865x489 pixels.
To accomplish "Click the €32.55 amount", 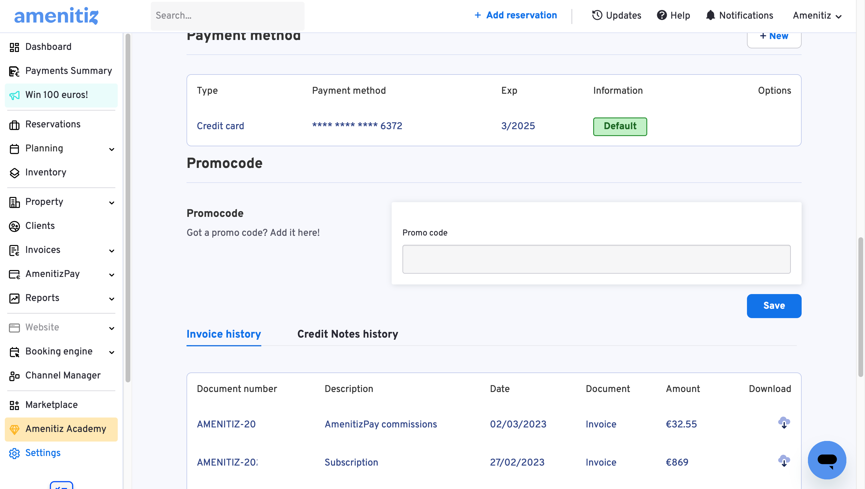I will pyautogui.click(x=681, y=424).
